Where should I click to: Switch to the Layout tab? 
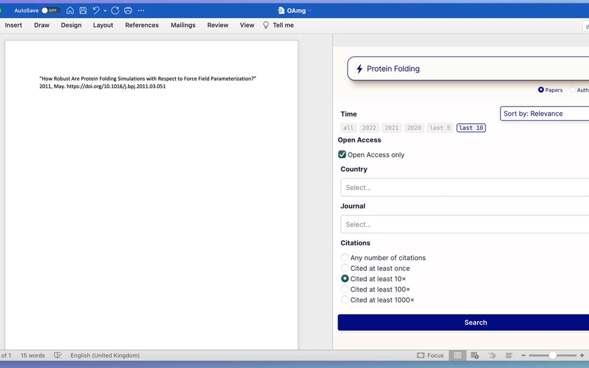pos(103,25)
